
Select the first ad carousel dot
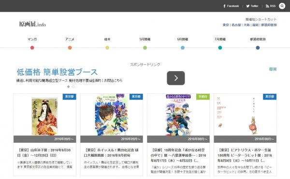pyautogui.click(x=69, y=87)
